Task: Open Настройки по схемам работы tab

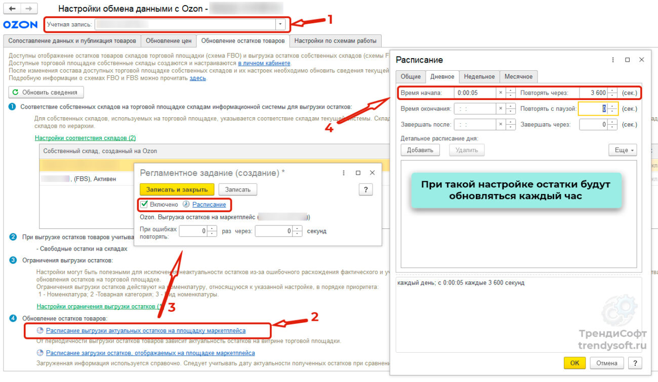Action: pyautogui.click(x=336, y=41)
